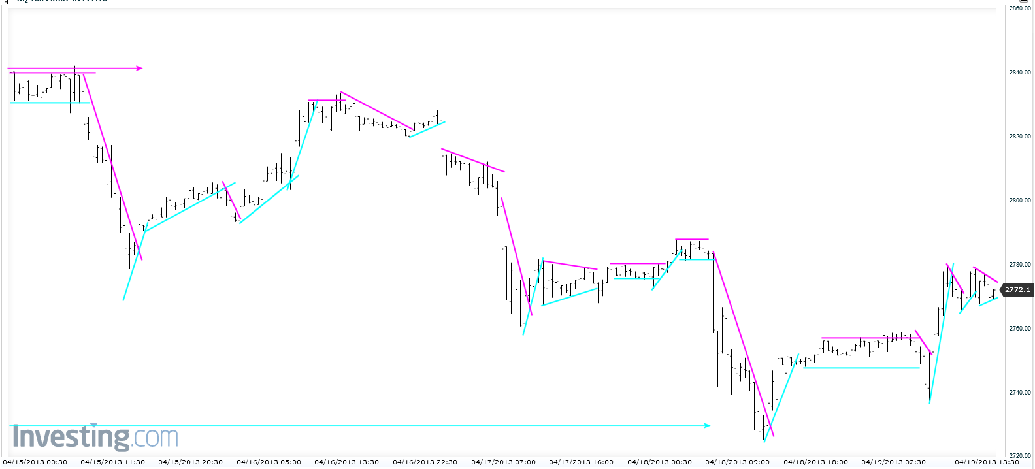Screen dimensions: 1035x469
Task: Click the partially visible top-right corner button
Action: click(x=1022, y=1)
